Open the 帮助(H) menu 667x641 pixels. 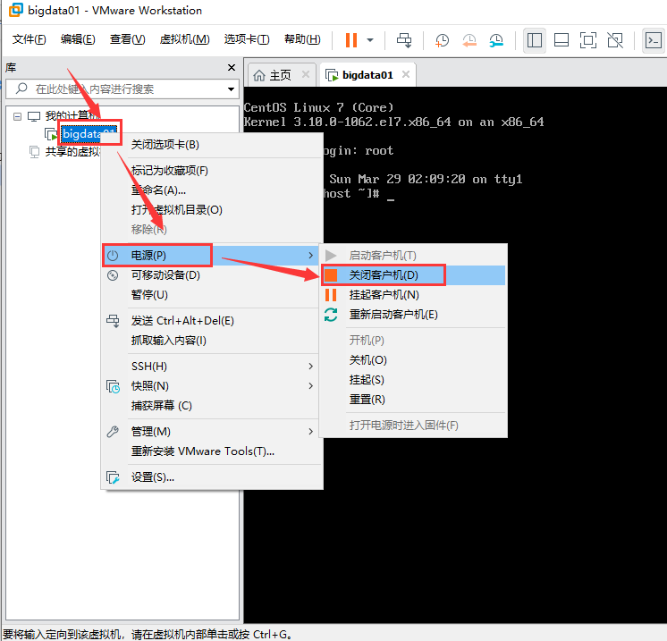302,39
